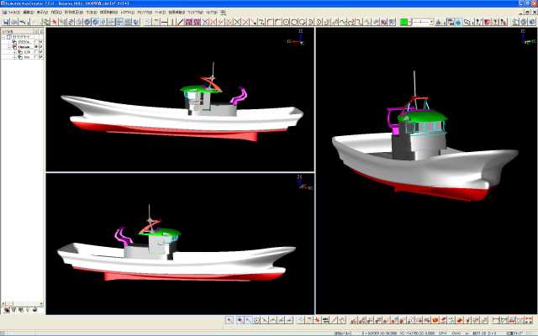Click the bold item name in the tree panel

point(24,47)
